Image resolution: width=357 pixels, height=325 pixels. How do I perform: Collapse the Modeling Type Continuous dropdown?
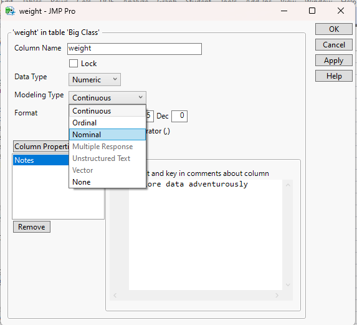[107, 98]
